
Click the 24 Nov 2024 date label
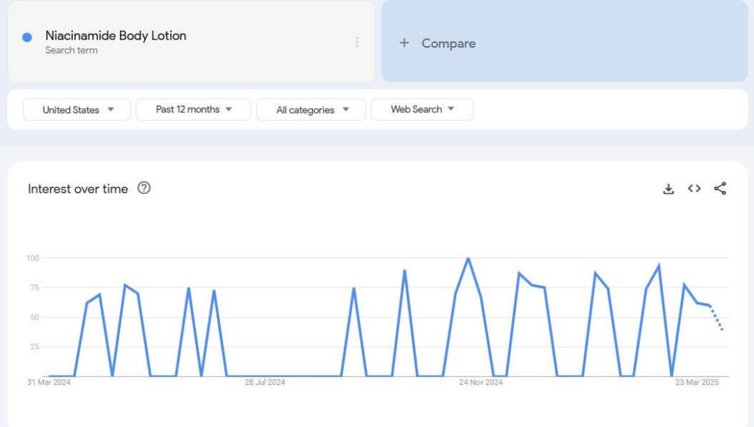pyautogui.click(x=481, y=382)
